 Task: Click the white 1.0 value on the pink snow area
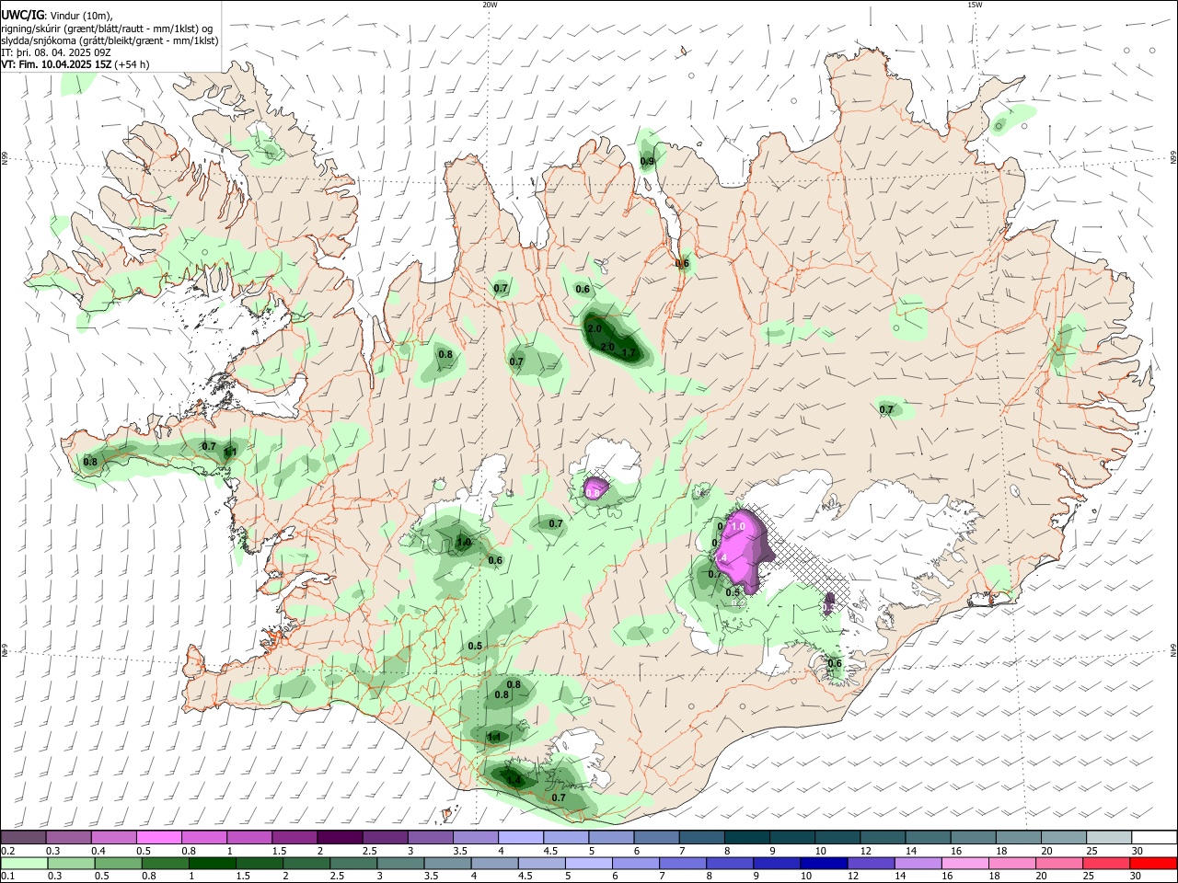[x=737, y=526]
